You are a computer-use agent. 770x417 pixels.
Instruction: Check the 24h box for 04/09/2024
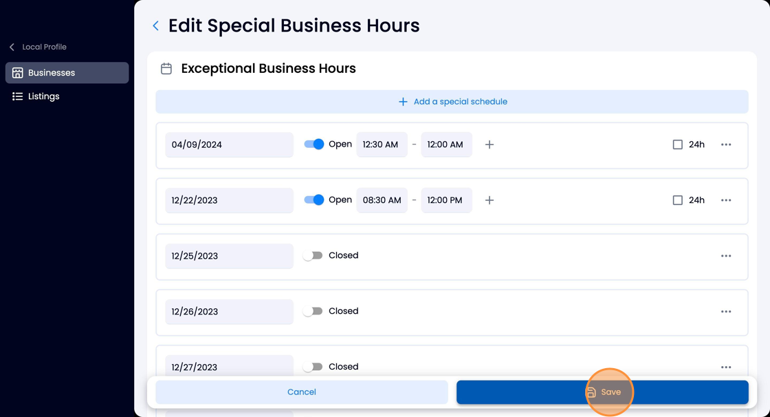(677, 145)
